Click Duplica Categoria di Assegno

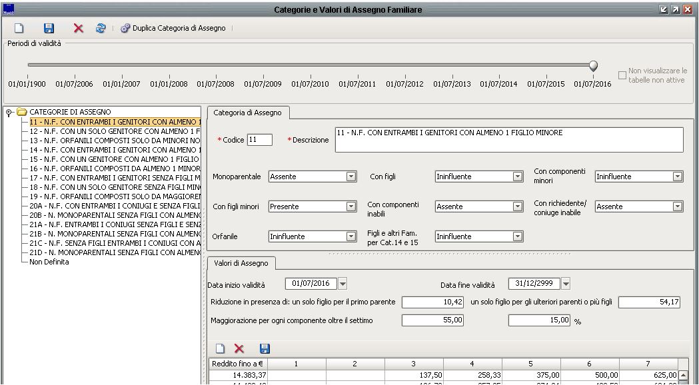coord(173,29)
